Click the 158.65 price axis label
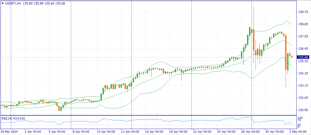Screen dimensions: 311x135 303,24
